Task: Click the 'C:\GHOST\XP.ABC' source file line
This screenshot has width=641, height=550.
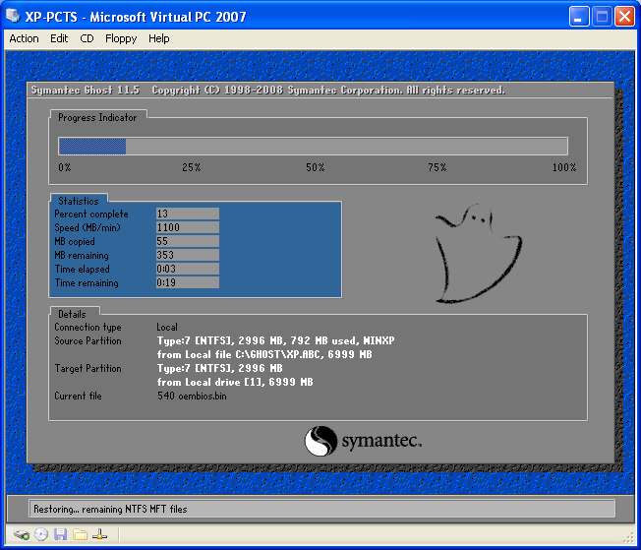Action: 264,354
